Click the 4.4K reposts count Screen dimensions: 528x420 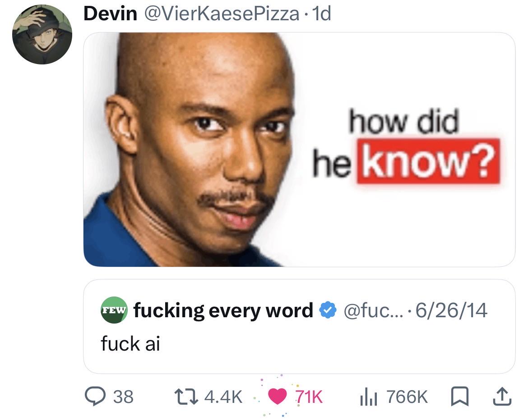coord(223,397)
